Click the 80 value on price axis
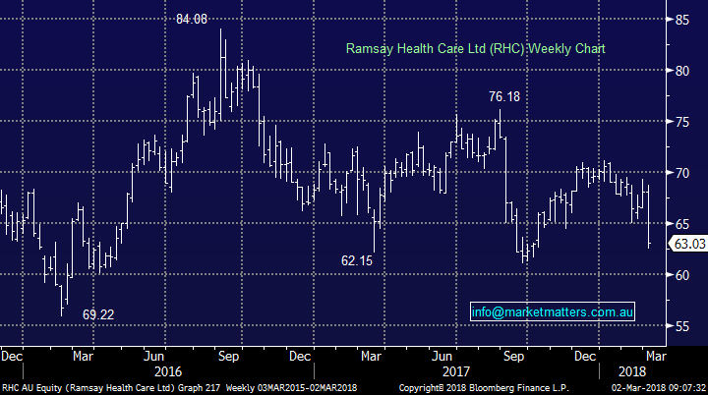The height and width of the screenshot is (395, 708). [x=682, y=71]
